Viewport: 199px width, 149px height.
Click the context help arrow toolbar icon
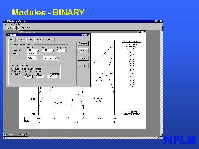tap(28, 28)
